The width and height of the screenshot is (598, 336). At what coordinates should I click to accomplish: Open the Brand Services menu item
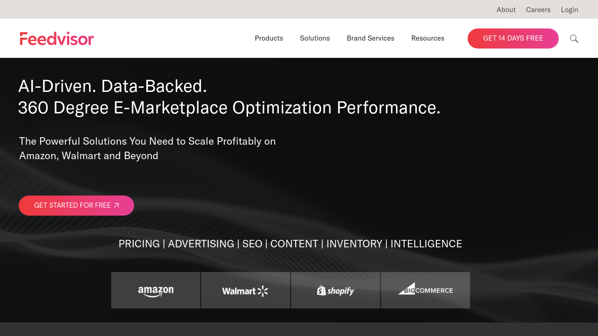370,38
